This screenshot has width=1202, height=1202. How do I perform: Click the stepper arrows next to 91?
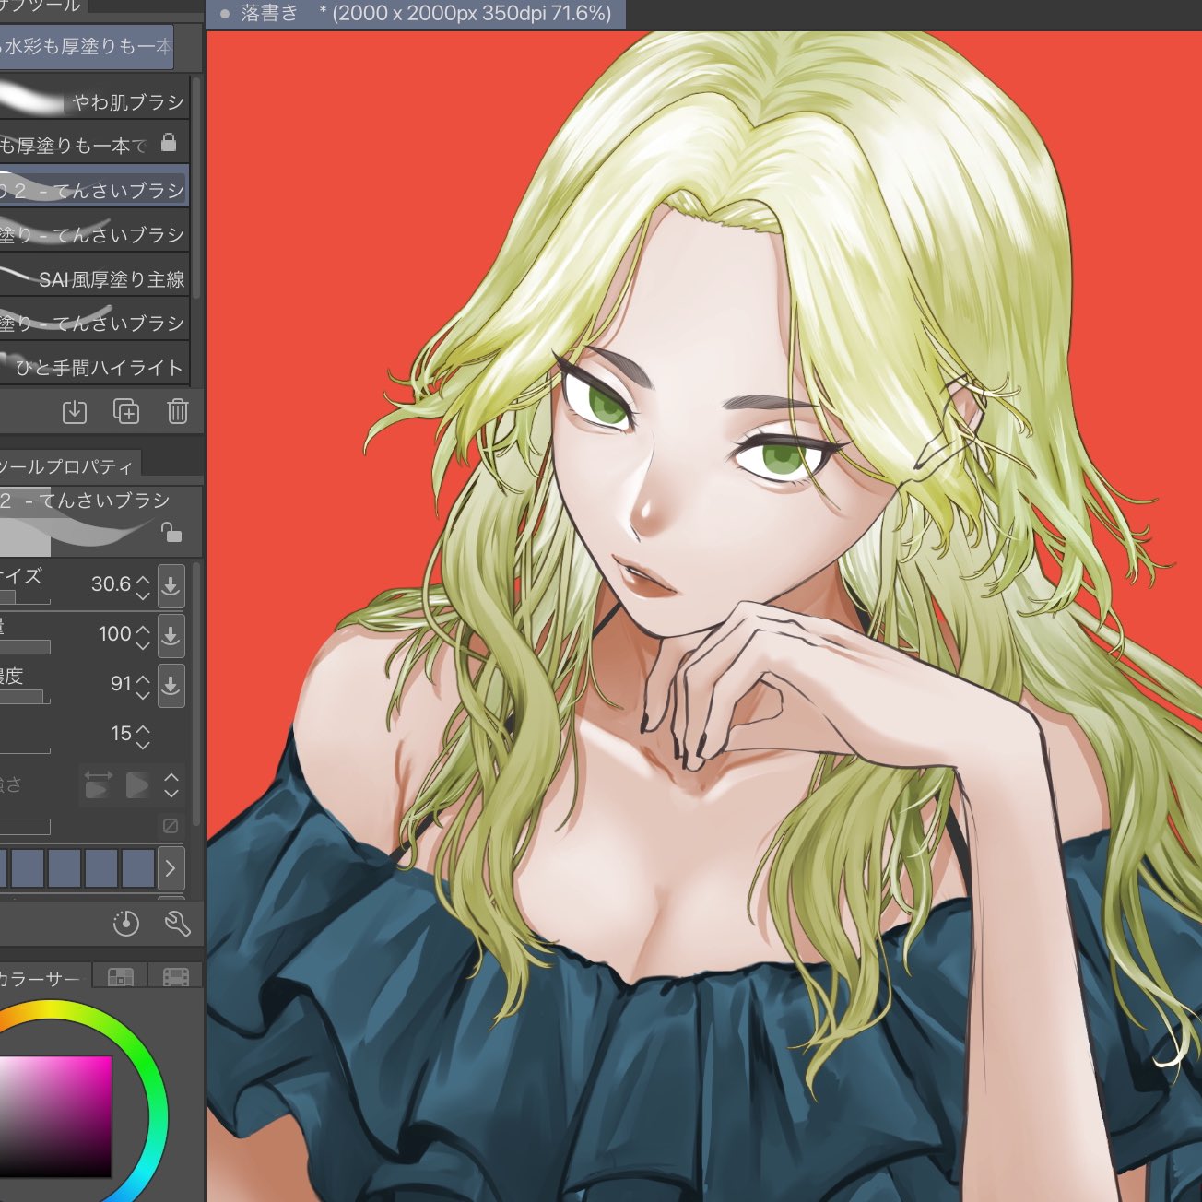pyautogui.click(x=143, y=686)
